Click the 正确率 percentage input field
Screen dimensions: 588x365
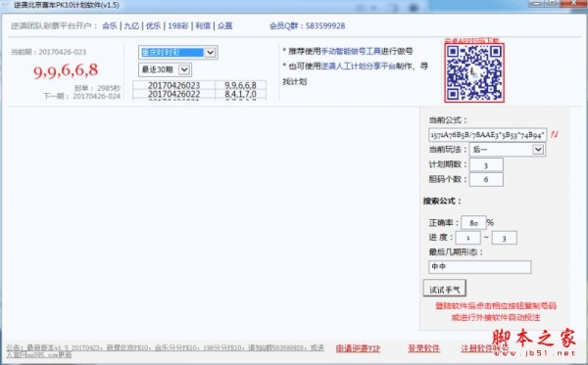(x=473, y=223)
